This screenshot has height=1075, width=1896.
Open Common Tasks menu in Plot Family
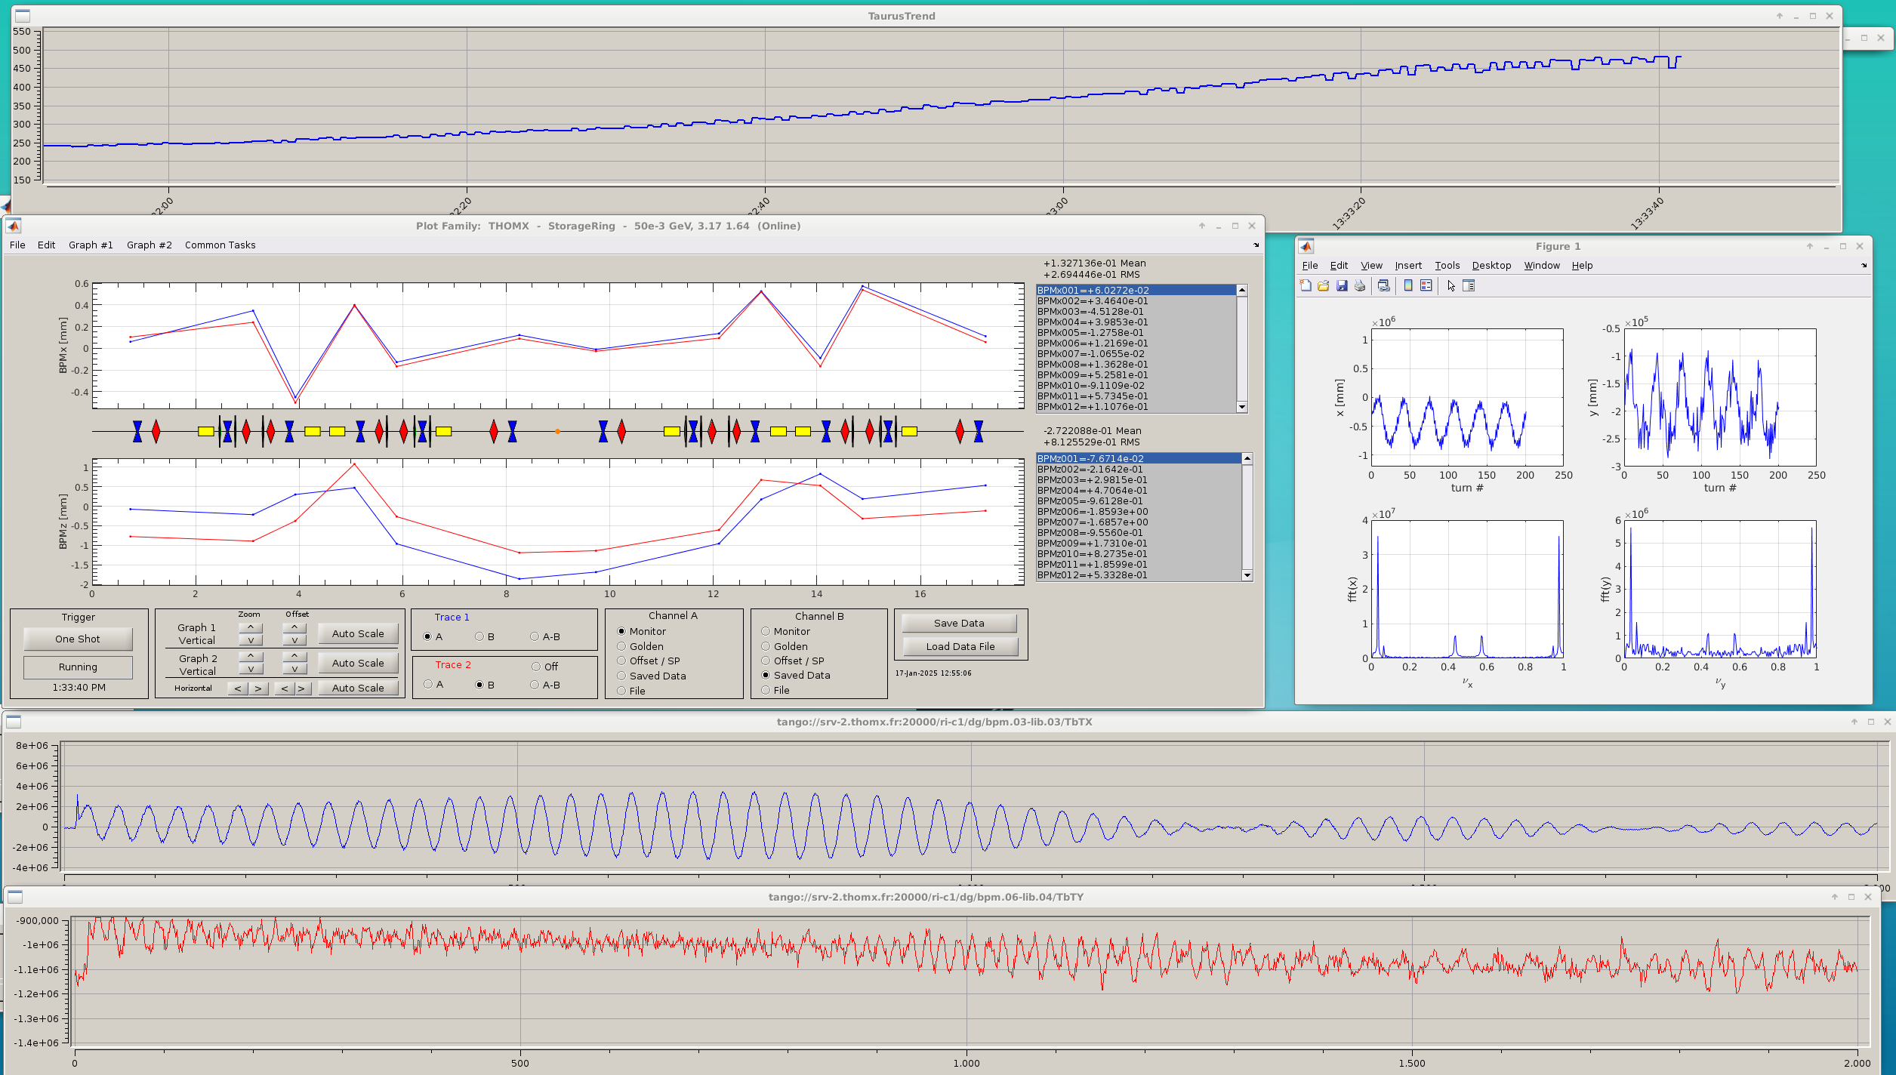[x=220, y=245]
